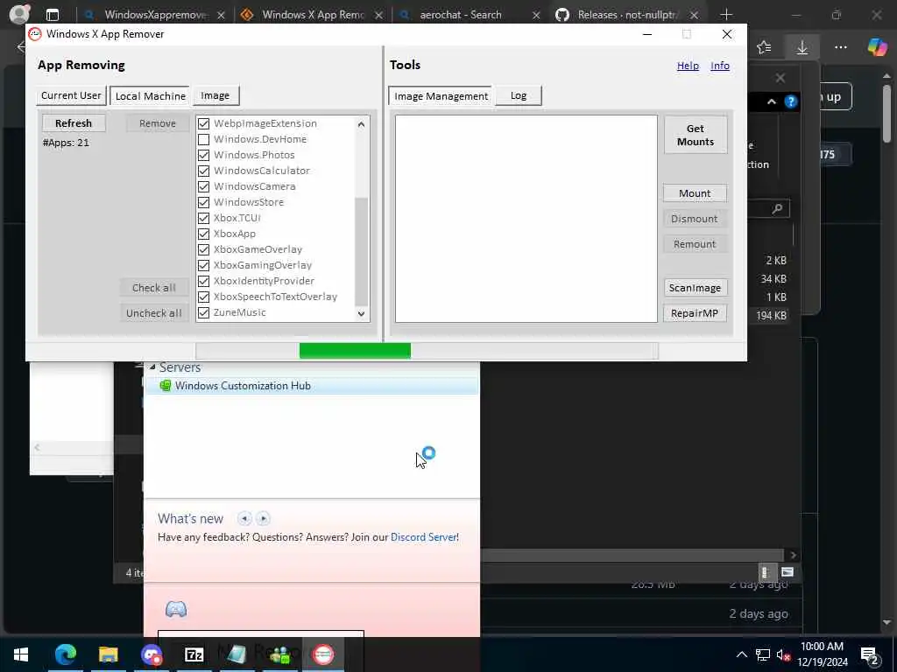Screen dimensions: 897x672
Task: Show hidden tray icons chevron
Action: tap(741, 654)
